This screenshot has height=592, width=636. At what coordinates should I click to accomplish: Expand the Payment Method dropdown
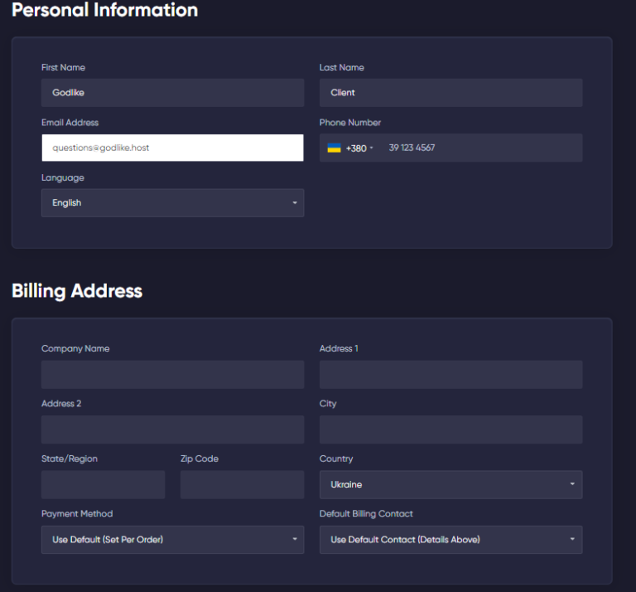(172, 540)
